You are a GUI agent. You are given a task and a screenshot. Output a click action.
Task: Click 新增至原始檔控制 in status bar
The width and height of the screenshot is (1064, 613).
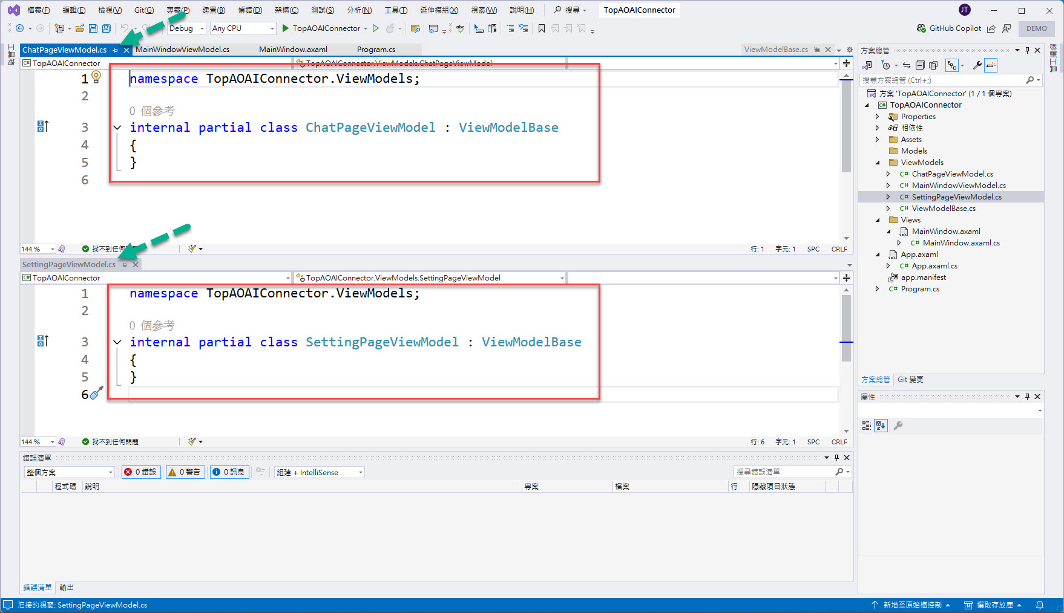point(911,605)
